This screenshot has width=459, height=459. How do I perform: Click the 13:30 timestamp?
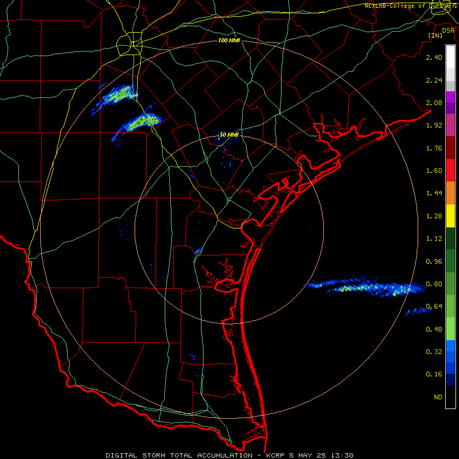coord(342,455)
